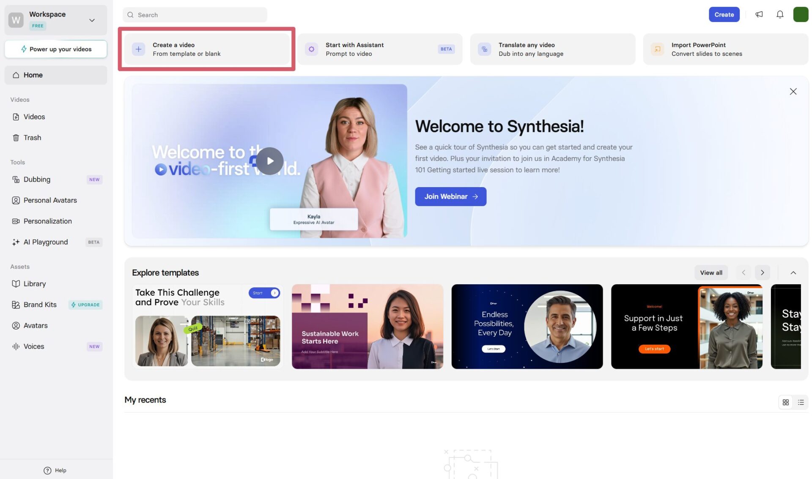Click the Translate any video icon

(484, 49)
